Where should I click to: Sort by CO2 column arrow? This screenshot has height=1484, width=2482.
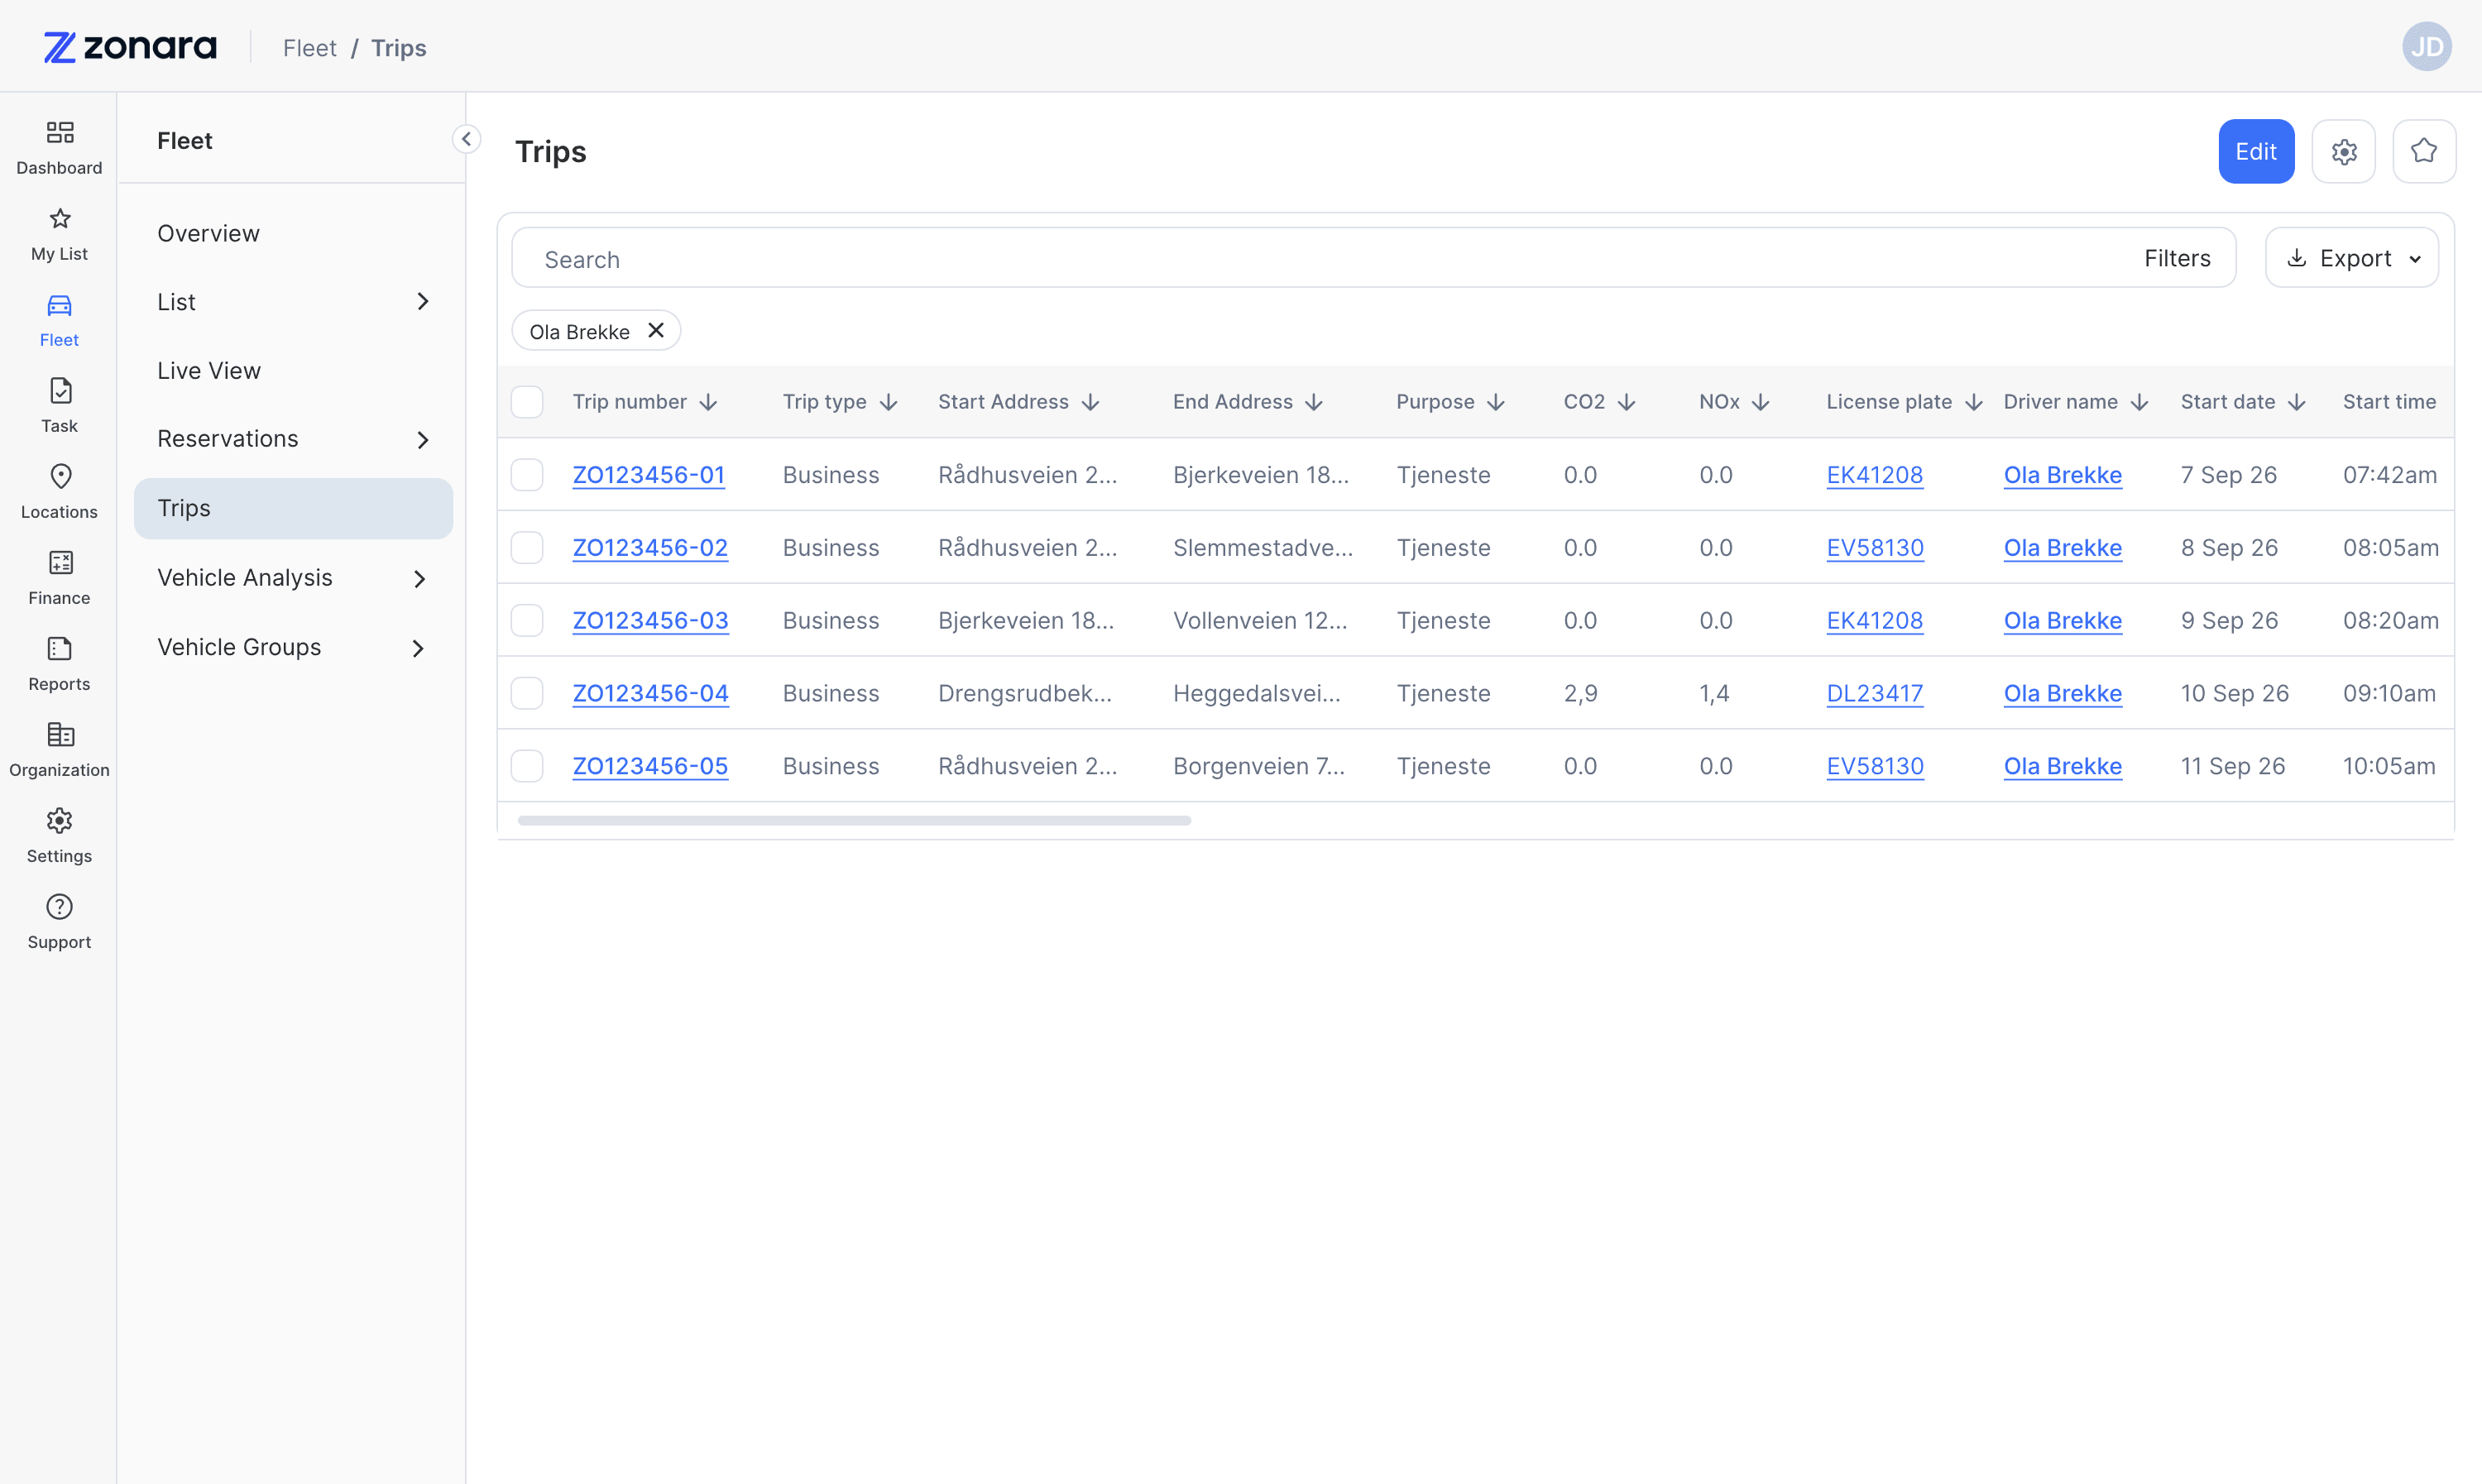click(x=1627, y=402)
